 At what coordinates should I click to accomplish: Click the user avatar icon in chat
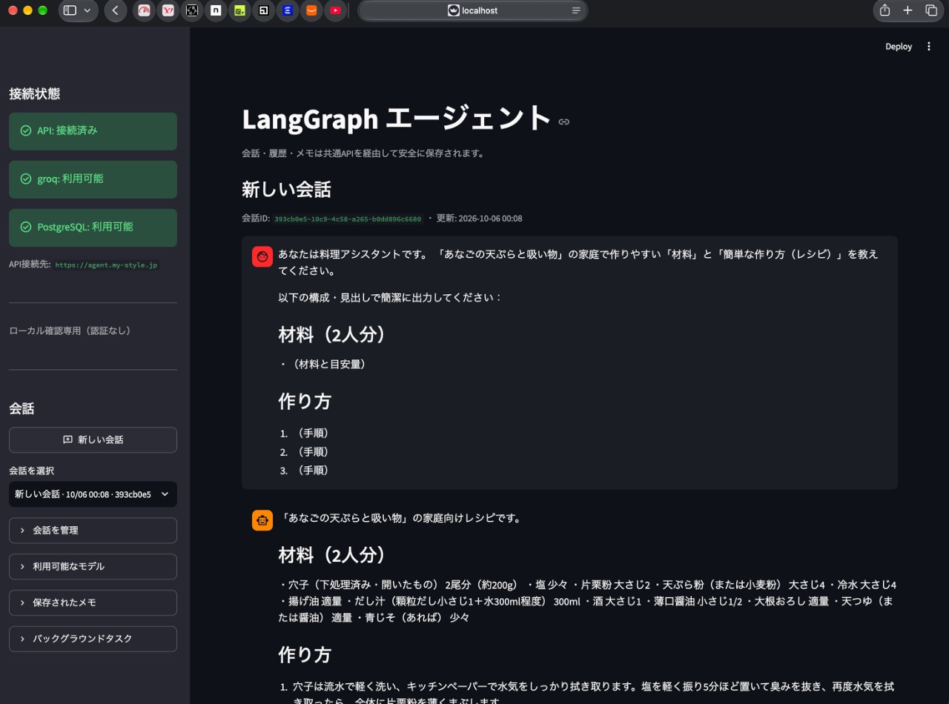pyautogui.click(x=262, y=256)
